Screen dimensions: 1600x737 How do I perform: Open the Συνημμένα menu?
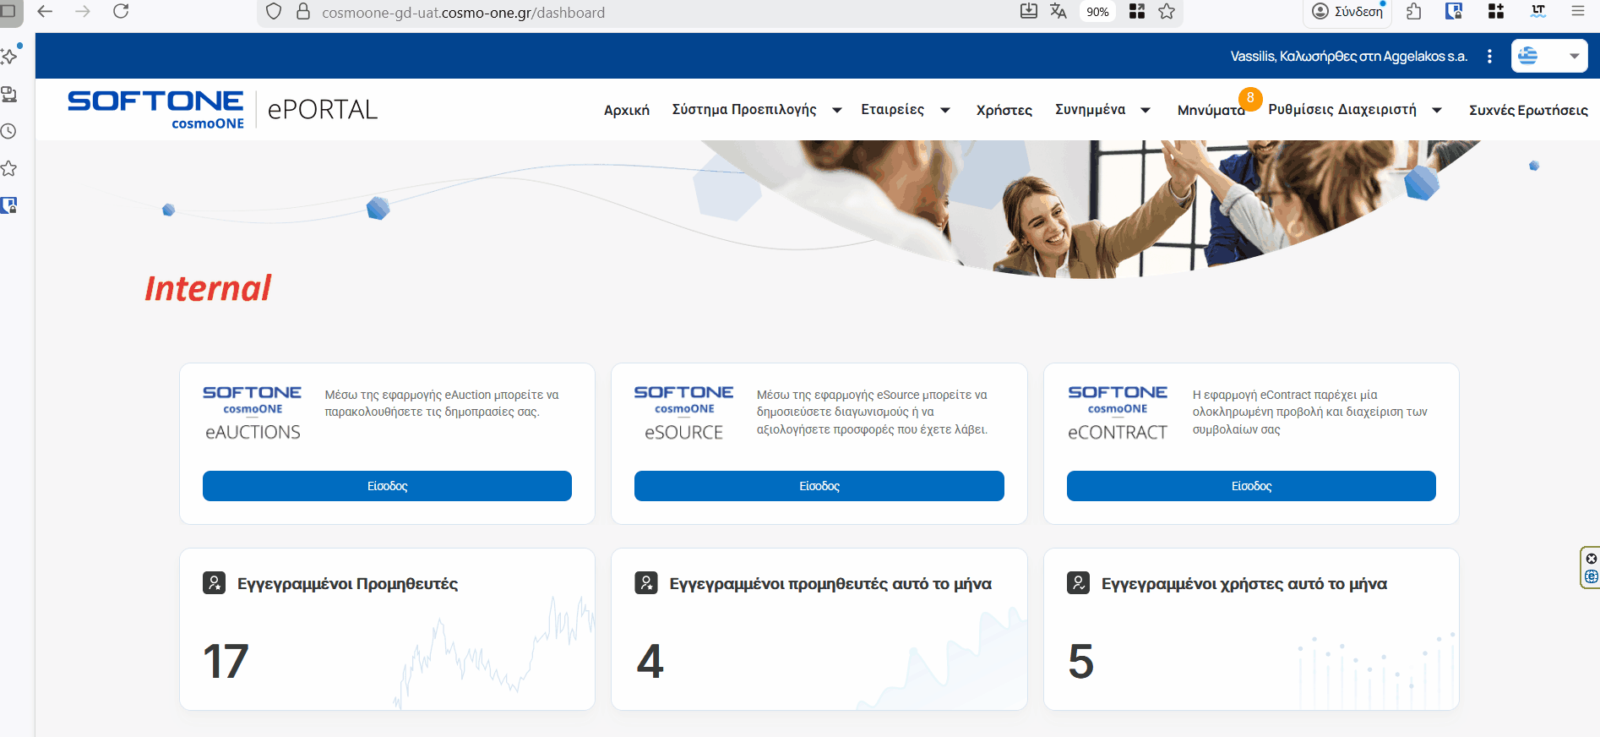(1090, 109)
